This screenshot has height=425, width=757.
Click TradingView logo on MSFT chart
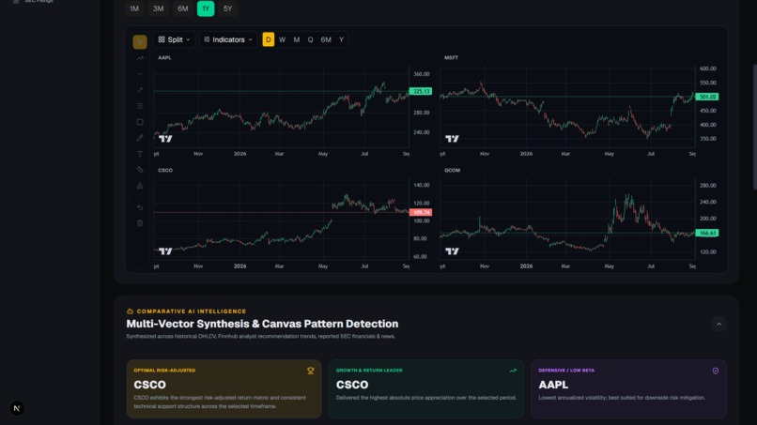coord(452,139)
